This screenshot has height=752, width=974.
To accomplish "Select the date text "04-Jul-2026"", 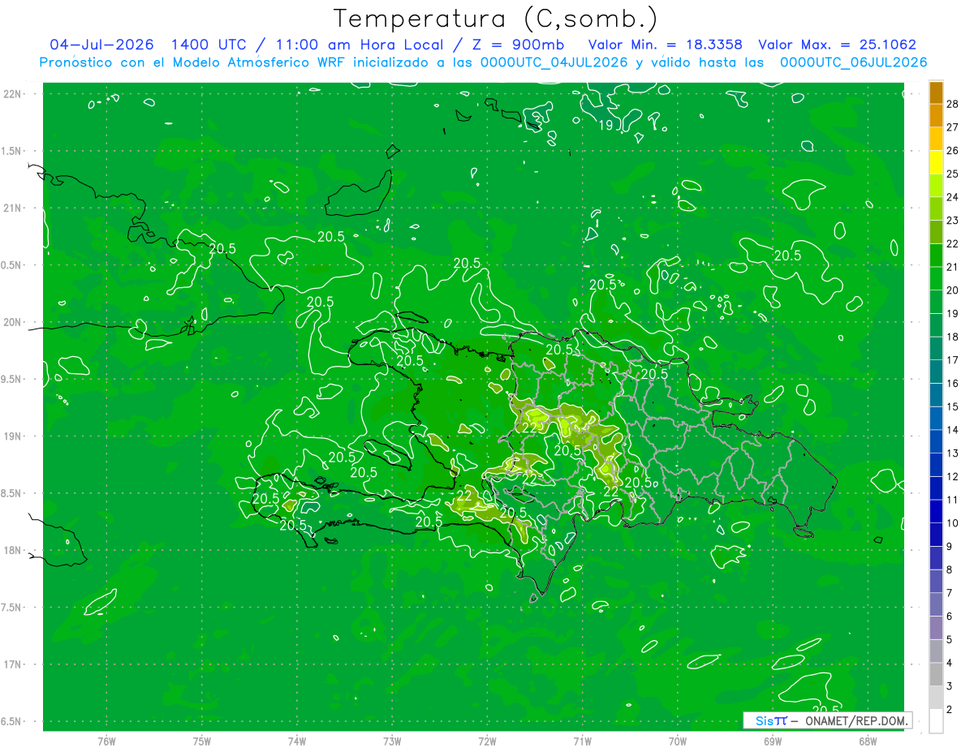I will pyautogui.click(x=101, y=45).
